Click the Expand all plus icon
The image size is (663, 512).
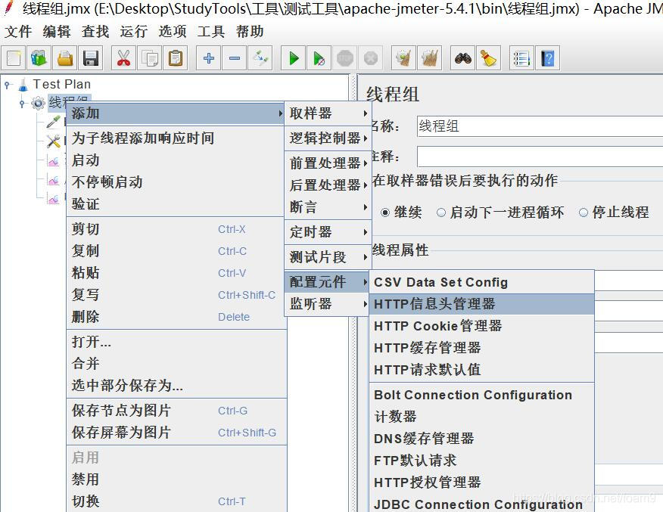click(208, 58)
